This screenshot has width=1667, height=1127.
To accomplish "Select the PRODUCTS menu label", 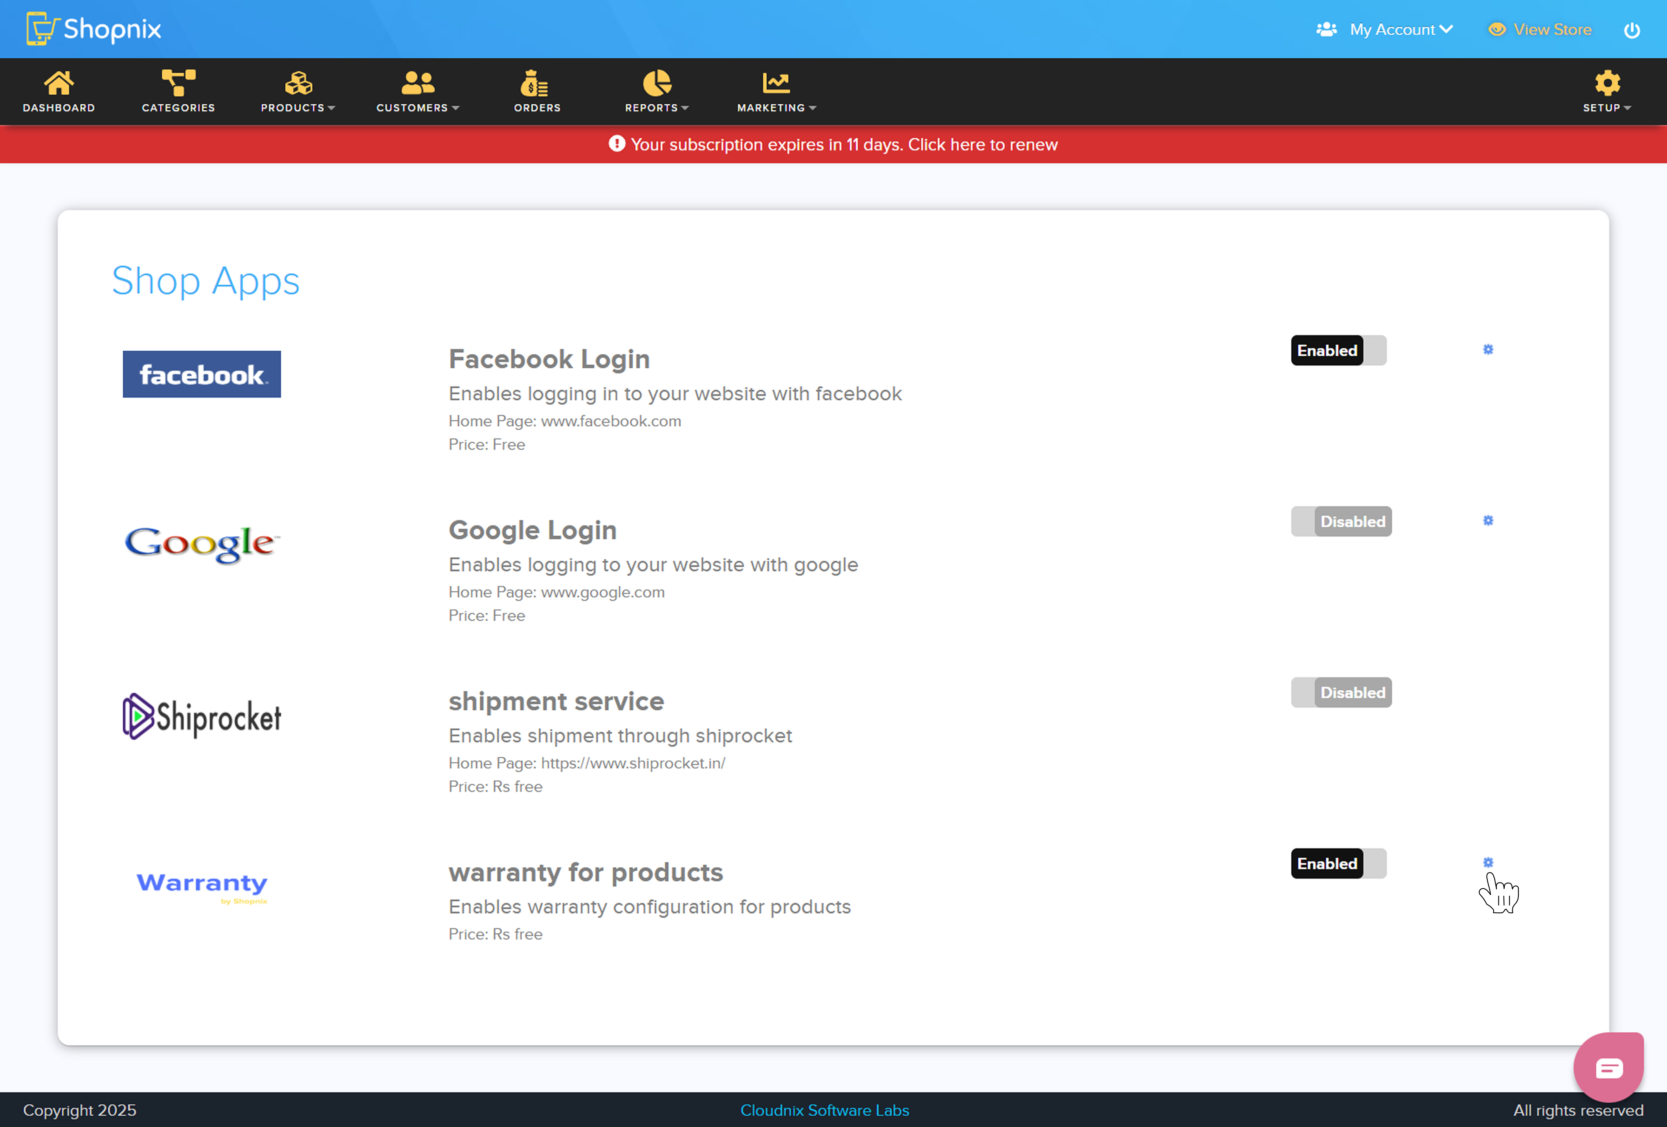I will [293, 108].
